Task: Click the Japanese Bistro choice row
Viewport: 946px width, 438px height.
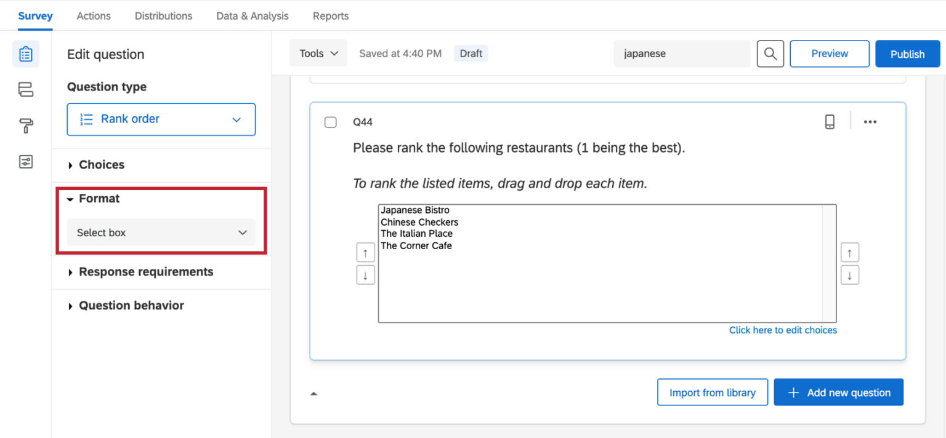Action: pos(415,210)
